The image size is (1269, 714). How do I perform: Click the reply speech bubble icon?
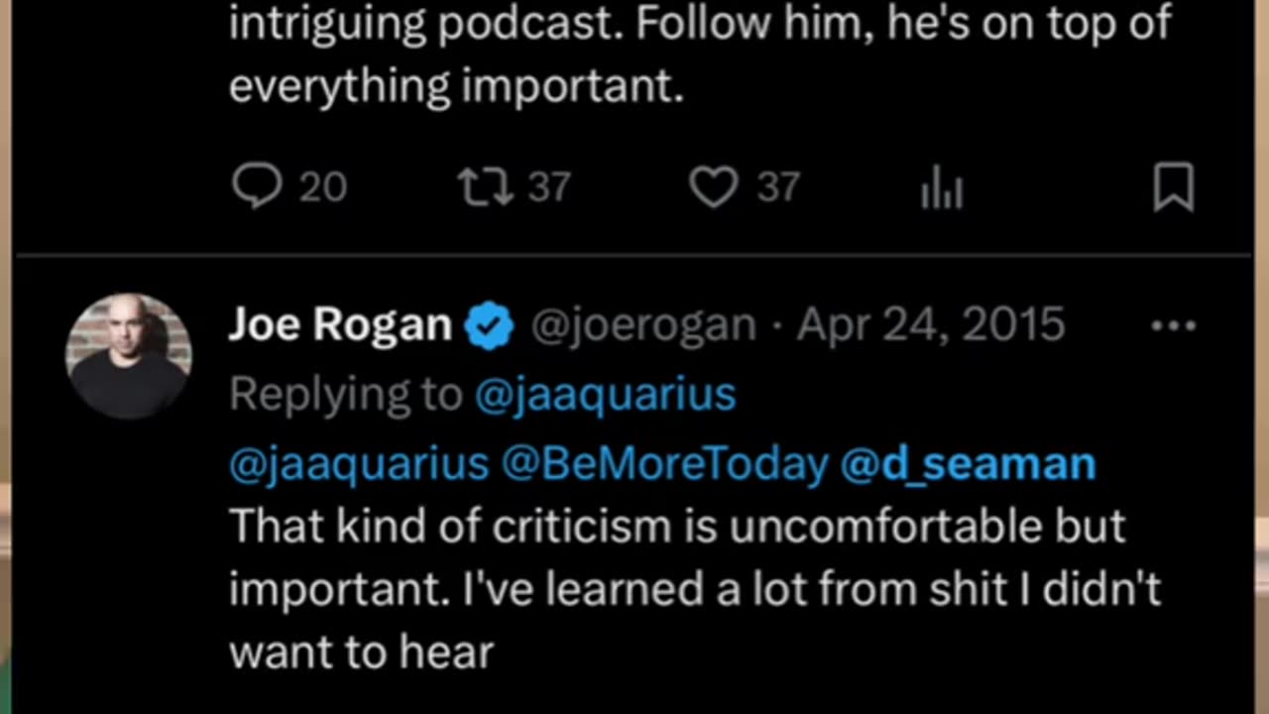point(257,187)
